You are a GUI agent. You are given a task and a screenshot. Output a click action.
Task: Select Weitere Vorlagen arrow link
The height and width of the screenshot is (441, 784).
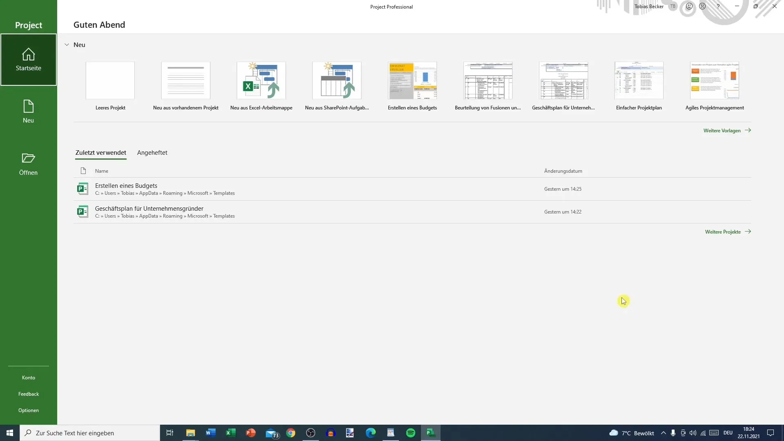tap(728, 130)
